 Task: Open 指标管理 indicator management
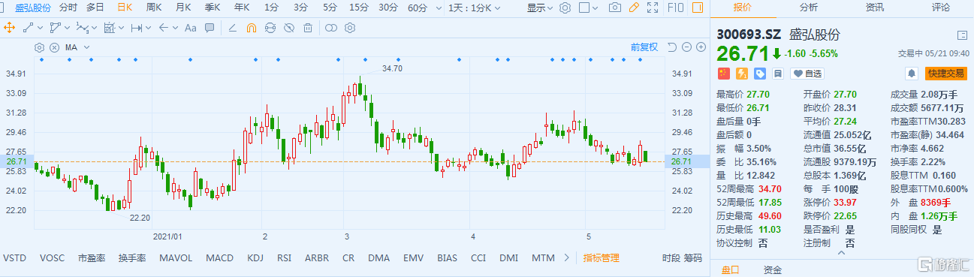[602, 258]
